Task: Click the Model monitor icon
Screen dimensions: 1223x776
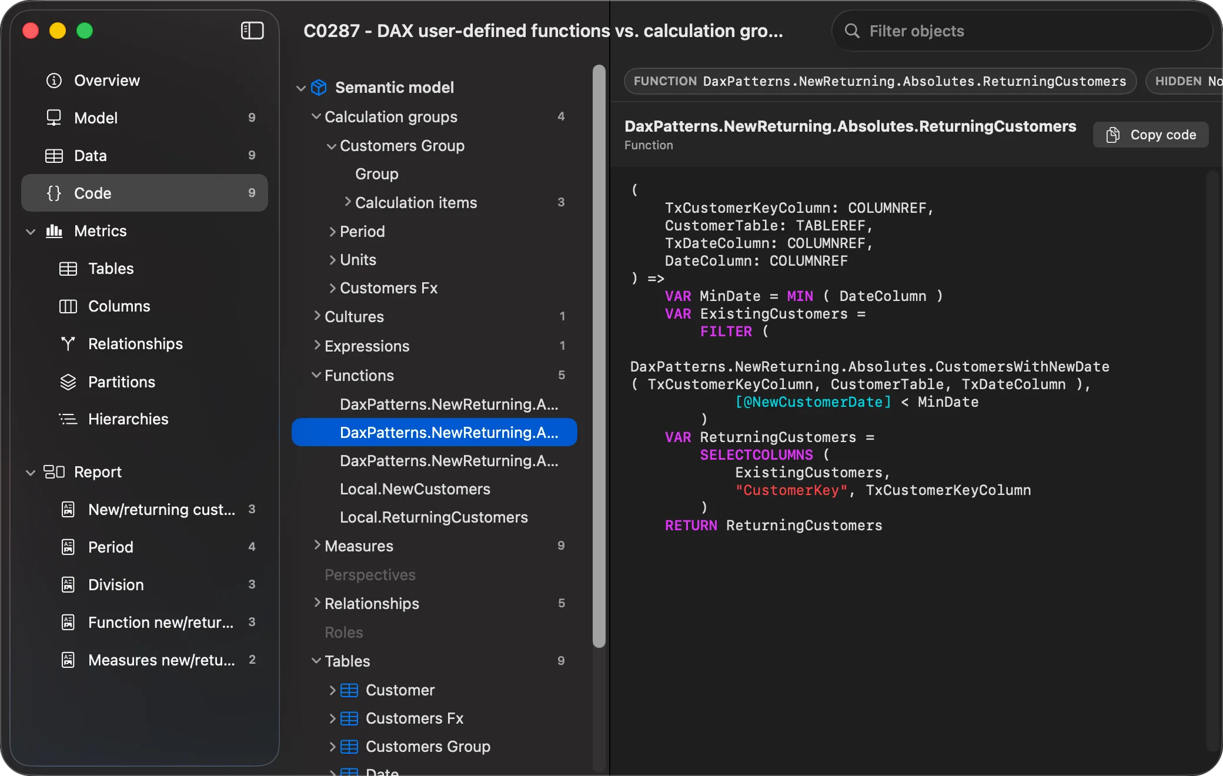Action: coord(54,118)
